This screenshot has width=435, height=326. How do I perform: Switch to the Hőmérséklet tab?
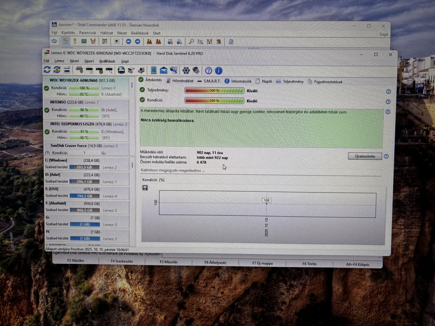coord(180,81)
